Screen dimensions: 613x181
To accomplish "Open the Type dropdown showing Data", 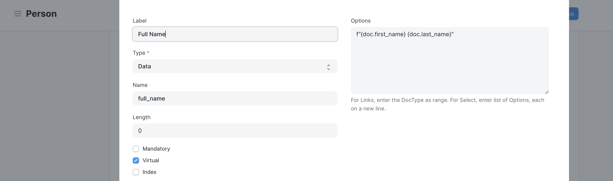I will (235, 66).
